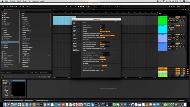Open Resolución de bits dropdown
190x107 pixels.
(x=102, y=27)
